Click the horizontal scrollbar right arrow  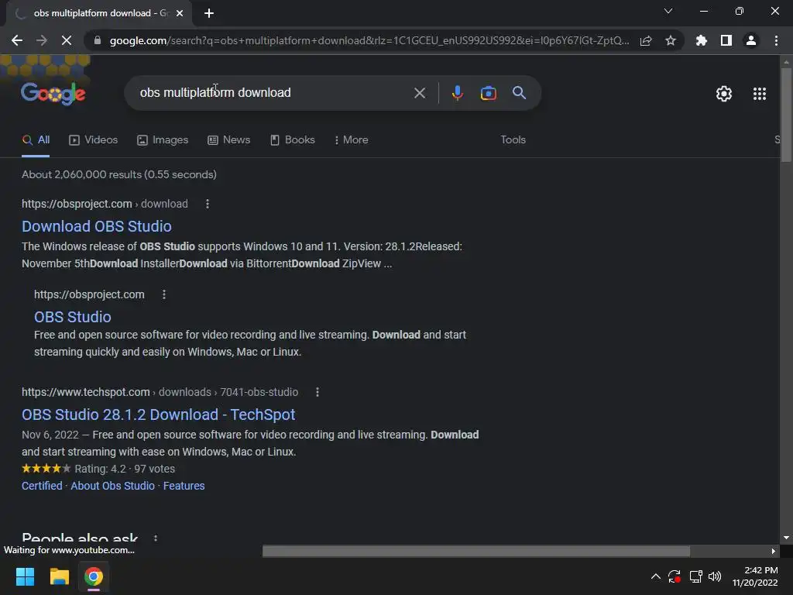click(x=774, y=551)
